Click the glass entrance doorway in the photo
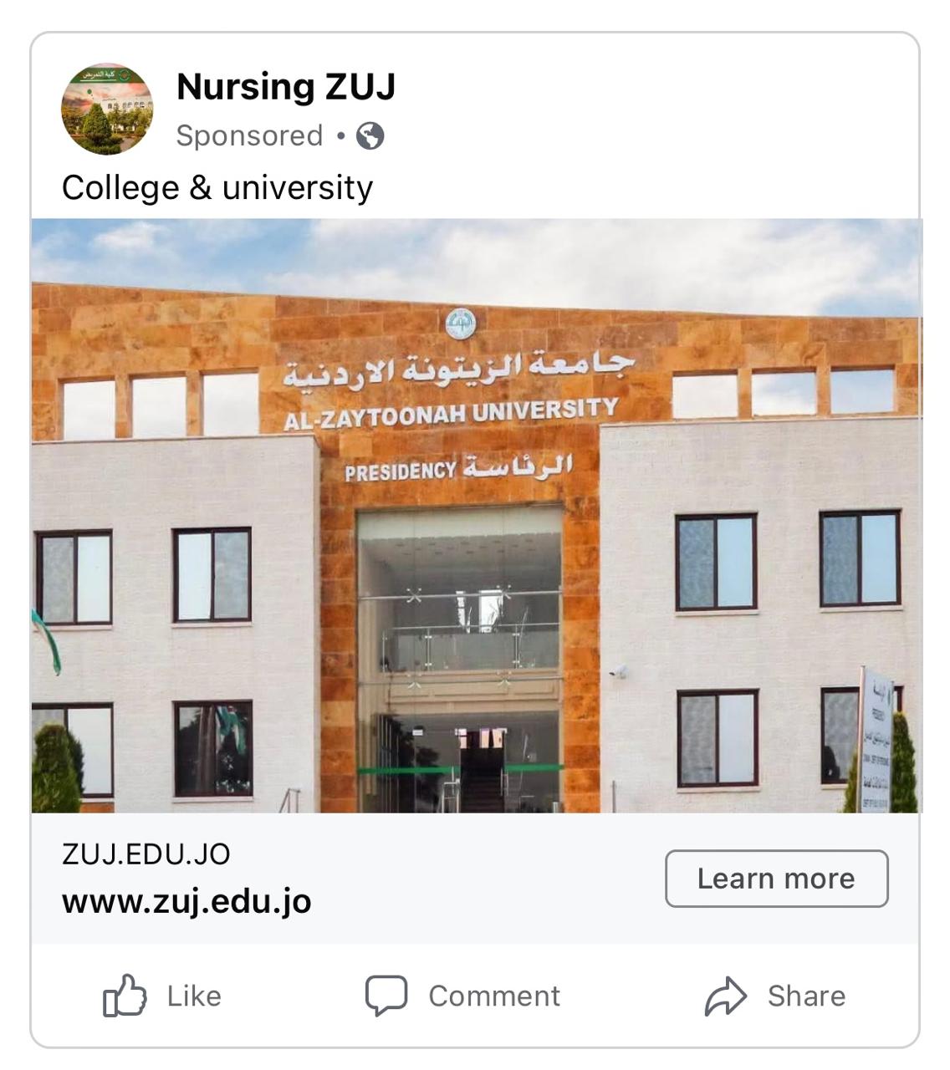 click(x=460, y=660)
